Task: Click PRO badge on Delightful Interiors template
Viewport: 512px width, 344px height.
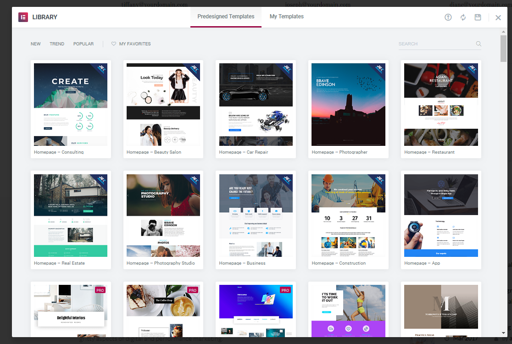Action: pyautogui.click(x=100, y=290)
